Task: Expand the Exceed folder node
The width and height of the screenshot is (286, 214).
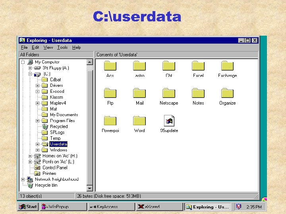Action: click(37, 92)
